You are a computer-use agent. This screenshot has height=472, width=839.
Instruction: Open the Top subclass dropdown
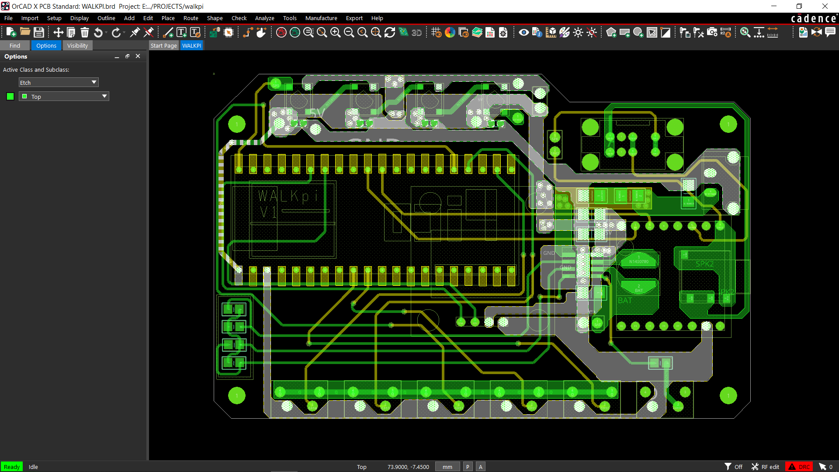(63, 96)
